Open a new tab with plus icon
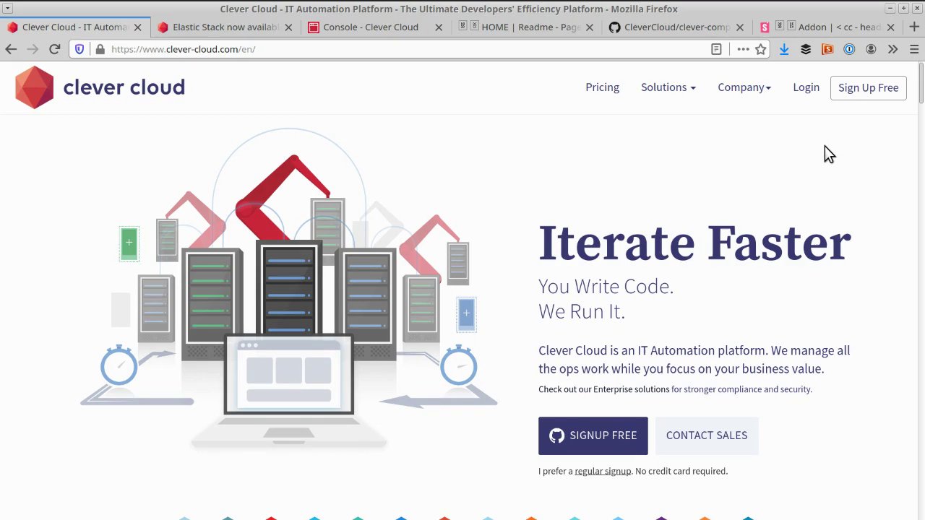925x520 pixels. (x=914, y=27)
